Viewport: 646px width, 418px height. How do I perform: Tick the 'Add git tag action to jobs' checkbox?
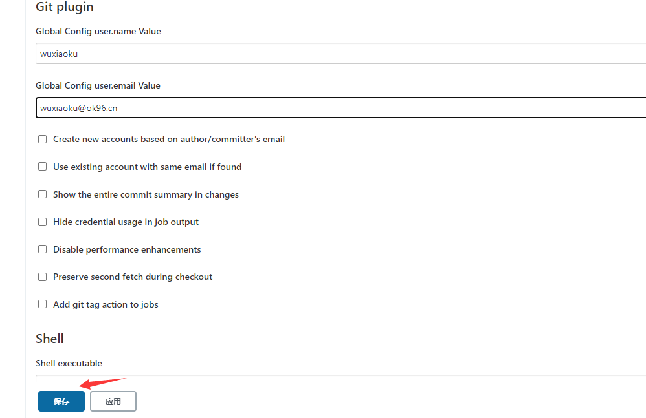(43, 304)
